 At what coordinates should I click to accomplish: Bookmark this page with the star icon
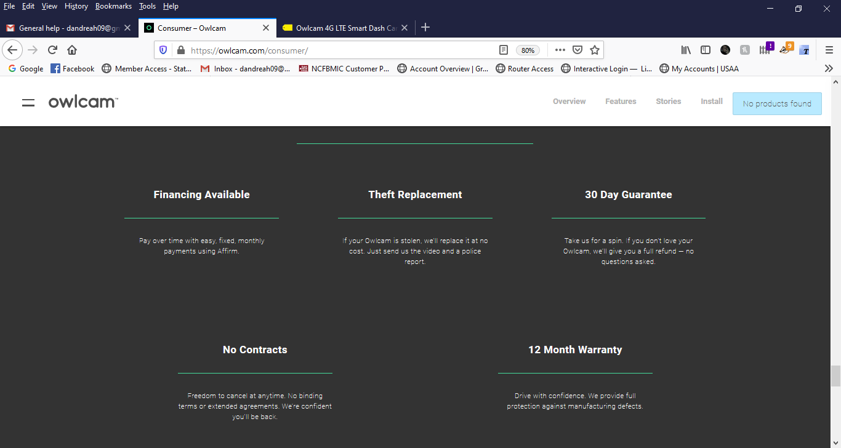[x=595, y=50]
